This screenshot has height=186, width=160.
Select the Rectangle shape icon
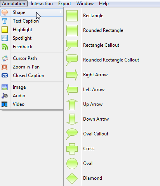(72, 16)
